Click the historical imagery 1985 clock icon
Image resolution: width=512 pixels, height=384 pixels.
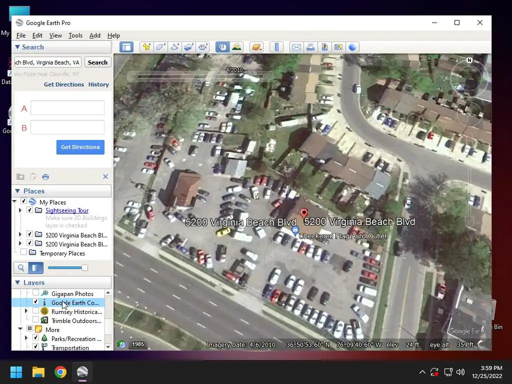pyautogui.click(x=122, y=344)
